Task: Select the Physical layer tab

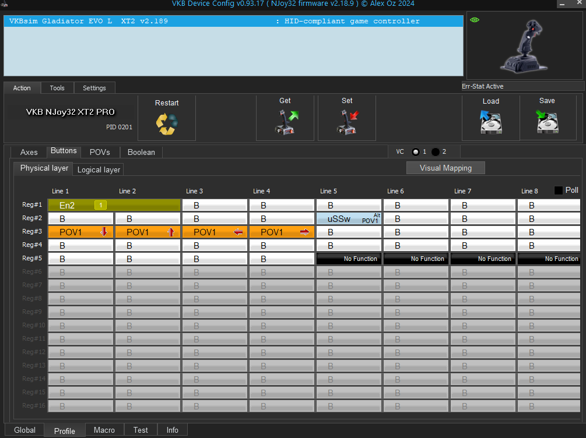Action: point(44,168)
